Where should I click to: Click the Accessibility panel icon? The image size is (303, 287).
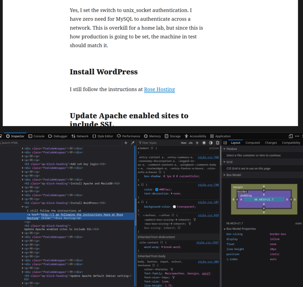[186, 136]
